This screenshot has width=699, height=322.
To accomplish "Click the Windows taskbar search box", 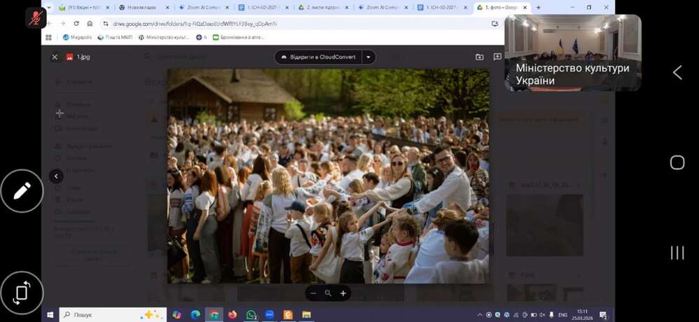I will tap(112, 315).
